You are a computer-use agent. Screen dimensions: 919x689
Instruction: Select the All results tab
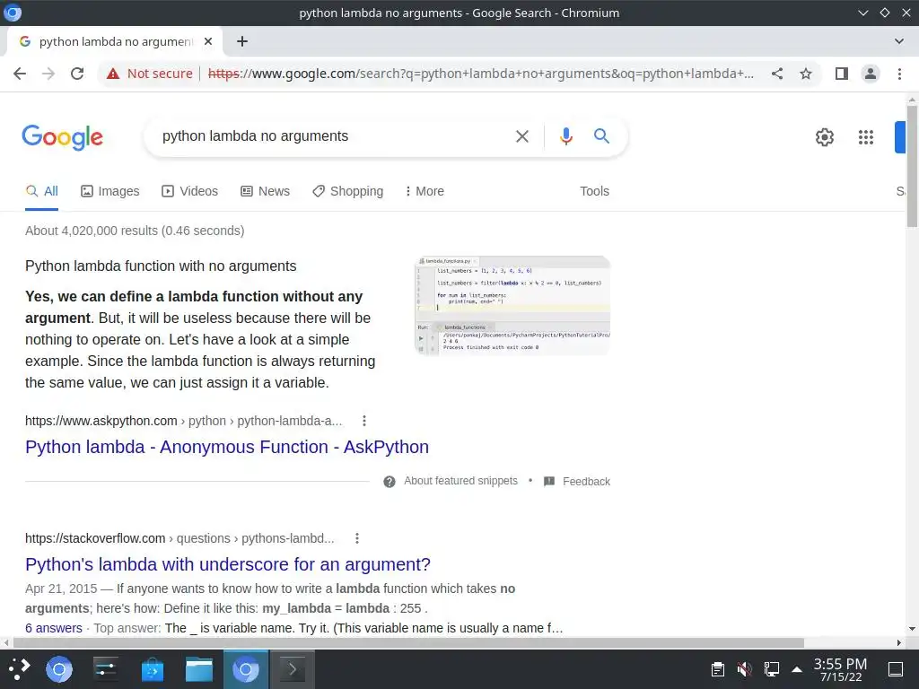tap(41, 191)
